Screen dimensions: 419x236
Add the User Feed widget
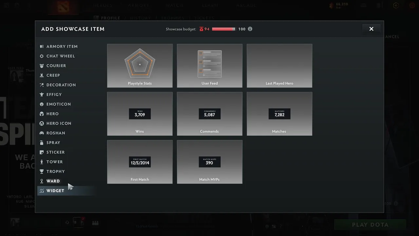[209, 66]
